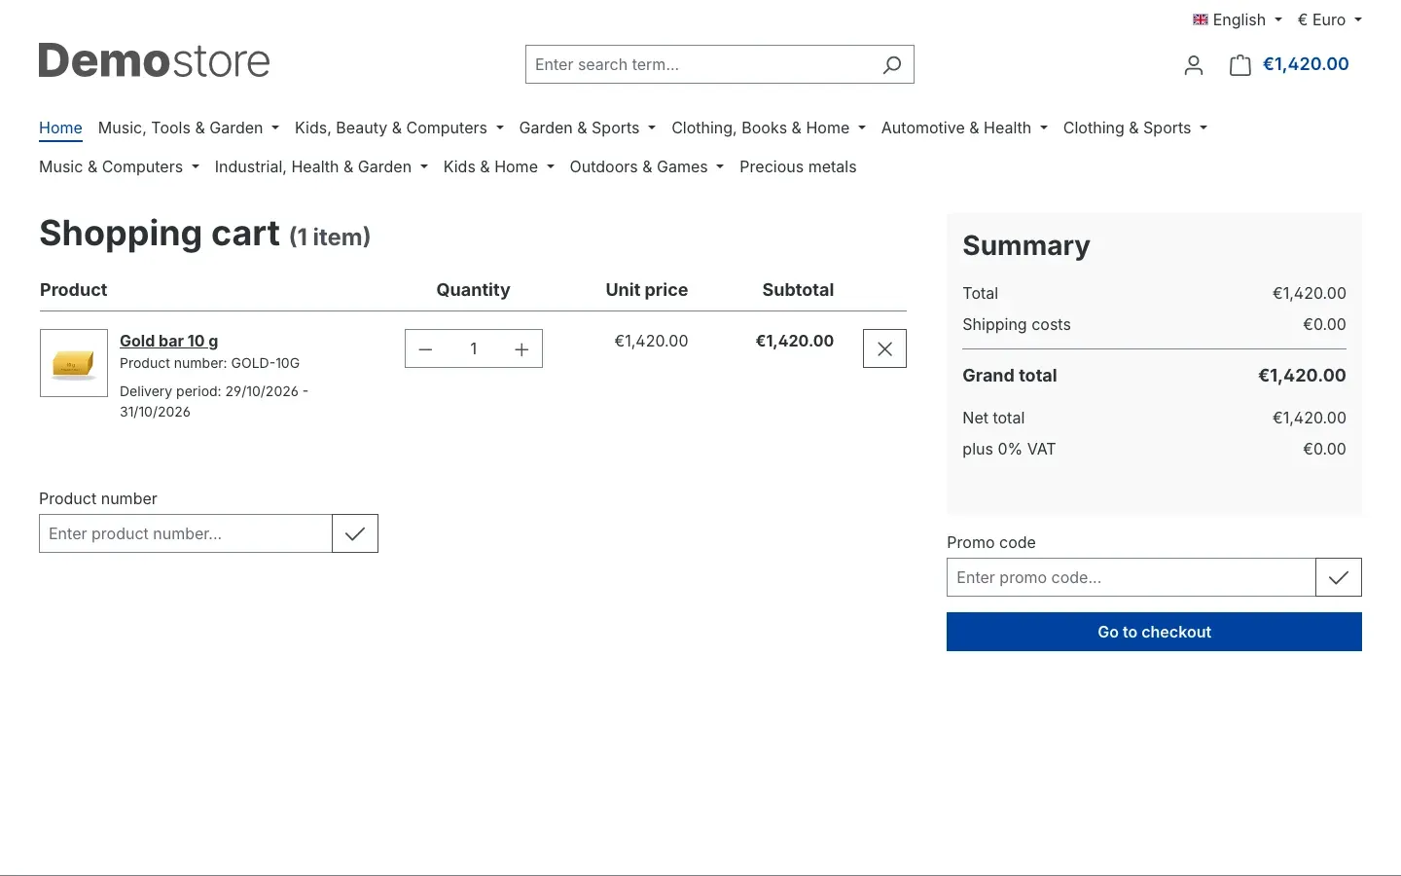Focus the search term input field
Screen dimensions: 1401x876
(x=699, y=64)
